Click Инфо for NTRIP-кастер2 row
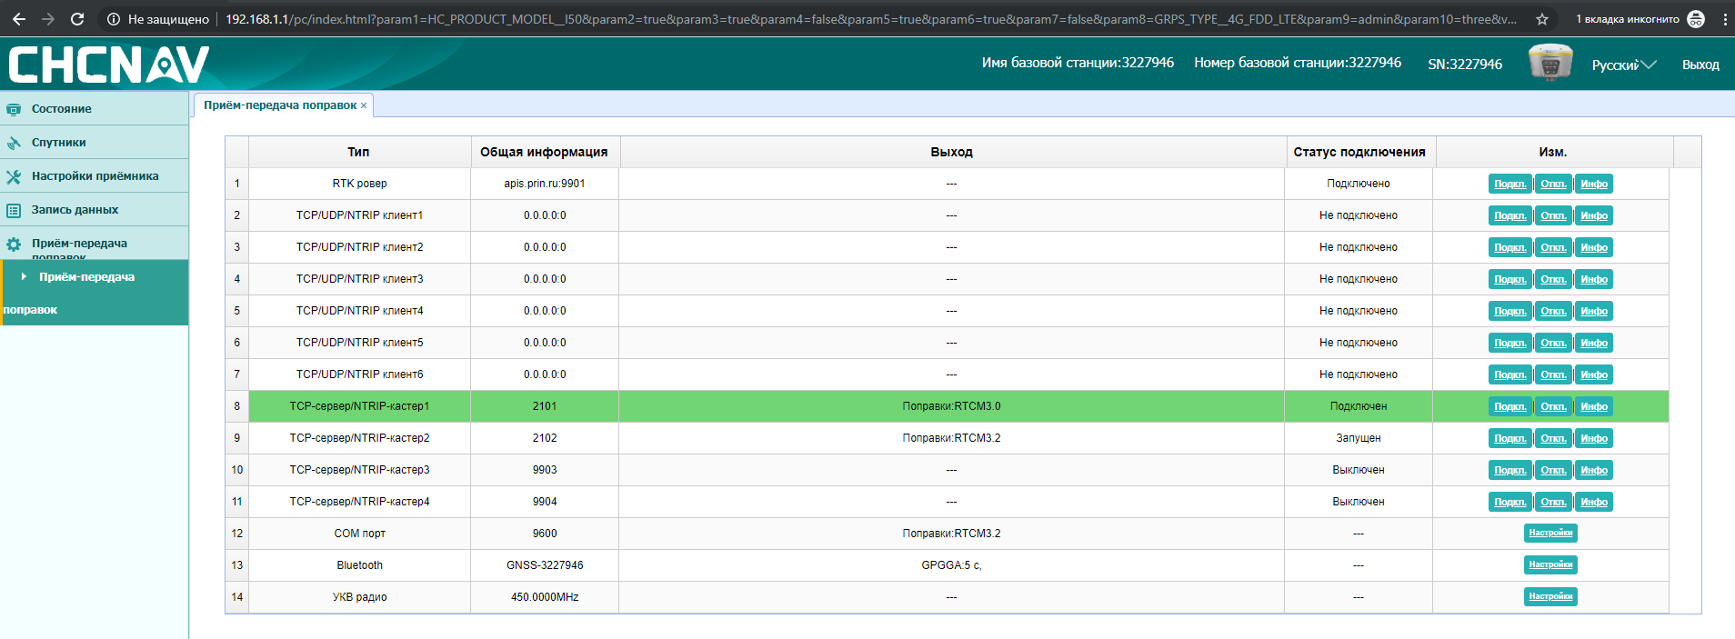 1593,438
